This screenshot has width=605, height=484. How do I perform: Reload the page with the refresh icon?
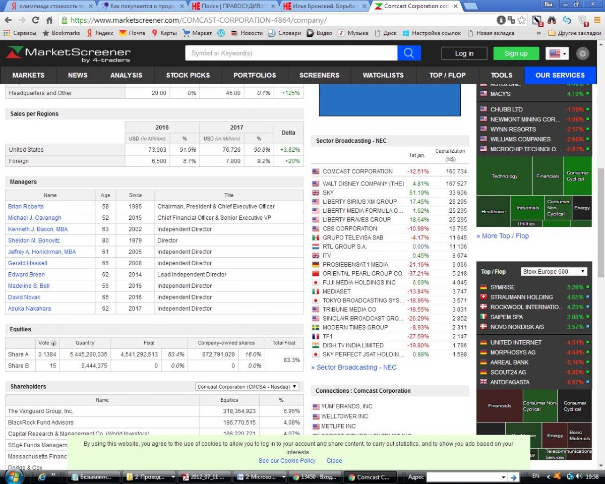click(x=35, y=21)
